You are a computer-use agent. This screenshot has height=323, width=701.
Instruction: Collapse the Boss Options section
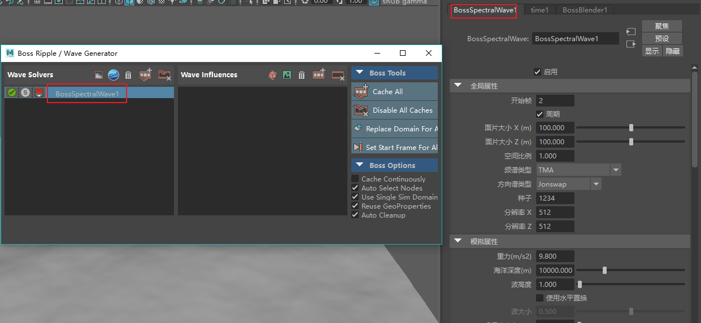pos(359,165)
